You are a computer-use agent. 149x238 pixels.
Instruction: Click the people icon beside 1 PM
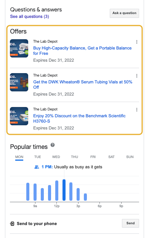(37, 167)
